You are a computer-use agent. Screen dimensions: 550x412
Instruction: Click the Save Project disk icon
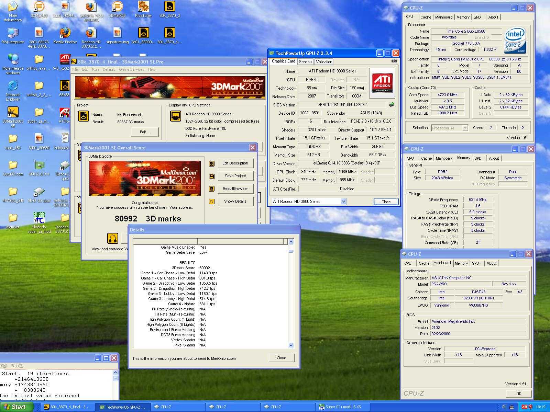212,176
